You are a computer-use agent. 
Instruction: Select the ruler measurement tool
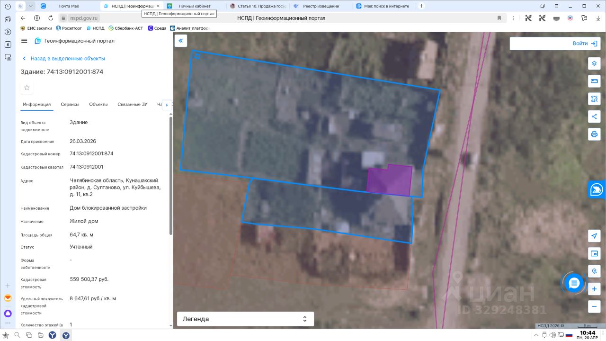coord(594,81)
